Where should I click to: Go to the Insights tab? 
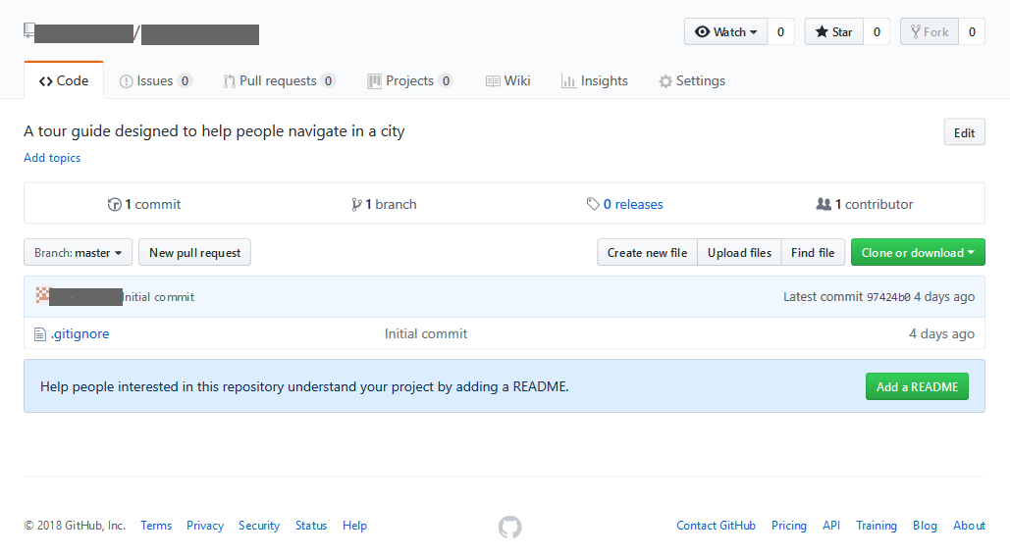[594, 81]
